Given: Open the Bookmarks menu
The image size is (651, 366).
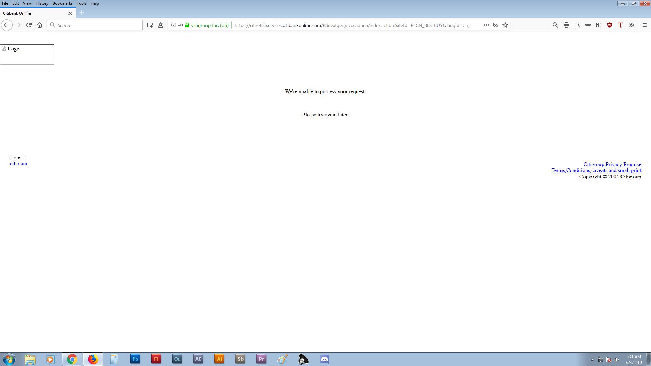Looking at the screenshot, I should click(x=62, y=3).
